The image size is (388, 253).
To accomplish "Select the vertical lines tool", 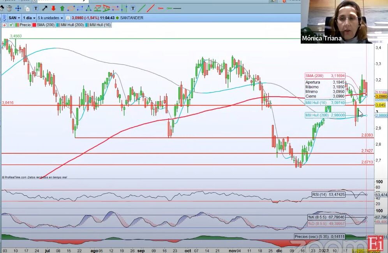I will (x=125, y=9).
